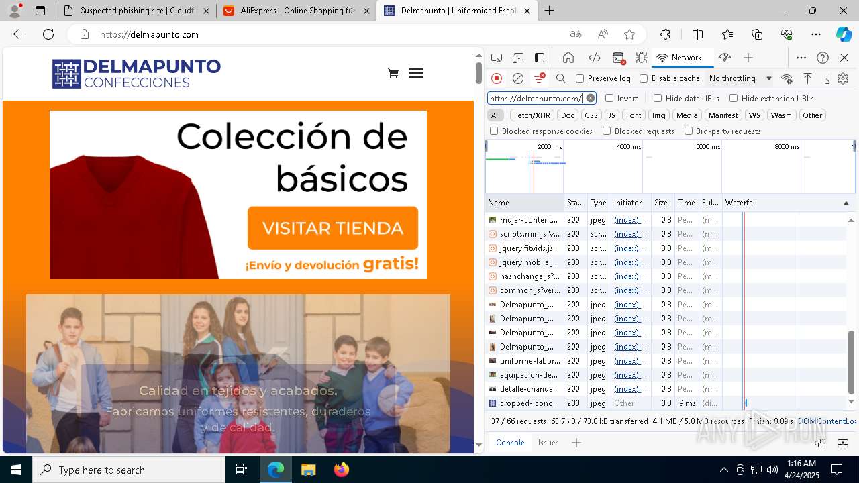Image resolution: width=859 pixels, height=483 pixels.
Task: Toggle the DevTools dock side panel icon
Action: pyautogui.click(x=540, y=58)
